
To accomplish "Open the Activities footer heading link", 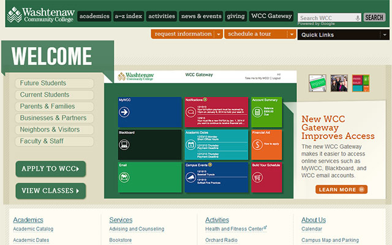I will coord(217,220).
